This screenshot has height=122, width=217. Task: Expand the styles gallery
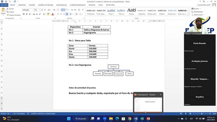coord(189,15)
